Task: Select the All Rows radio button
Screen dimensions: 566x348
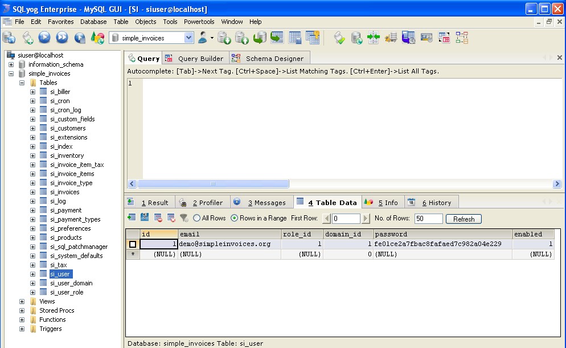Action: (x=196, y=218)
